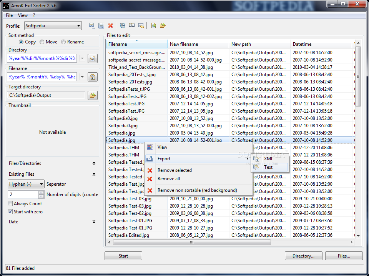Click the Export icon in context menu
The width and height of the screenshot is (369, 276).
click(x=150, y=159)
